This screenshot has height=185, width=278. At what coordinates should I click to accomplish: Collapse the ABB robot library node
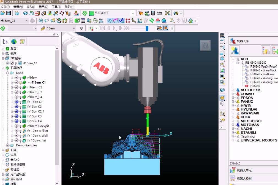[x=233, y=59]
